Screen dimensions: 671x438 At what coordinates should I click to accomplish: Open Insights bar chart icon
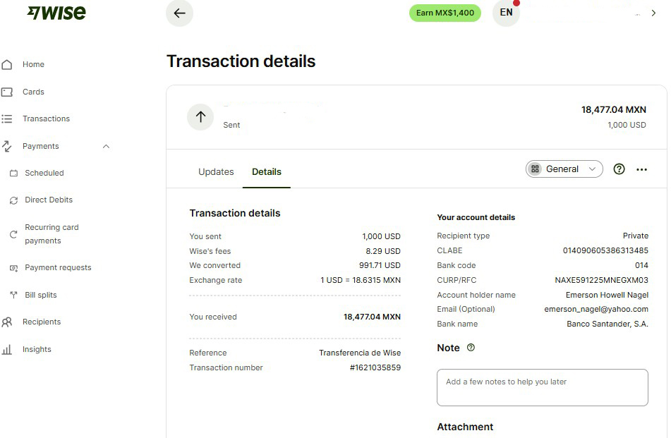pyautogui.click(x=7, y=350)
